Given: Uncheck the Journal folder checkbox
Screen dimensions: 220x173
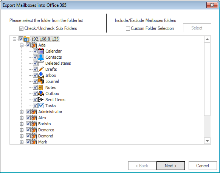Looking at the screenshot, I should 35,81.
